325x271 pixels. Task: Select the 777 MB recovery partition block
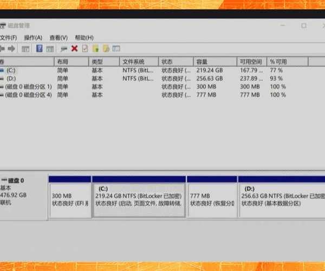click(x=211, y=199)
